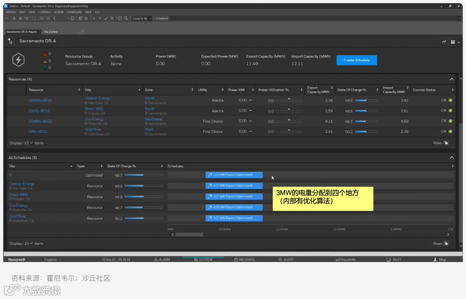The image size is (466, 299).
Task: Open the display summary toolbar icon
Action: (26, 19)
